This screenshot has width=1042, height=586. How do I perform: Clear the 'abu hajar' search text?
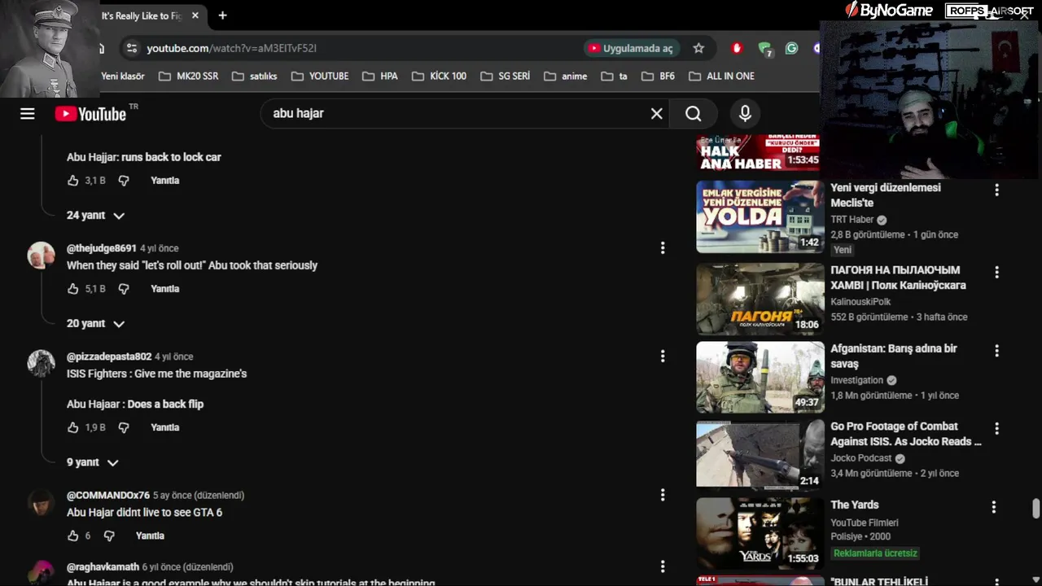[657, 114]
